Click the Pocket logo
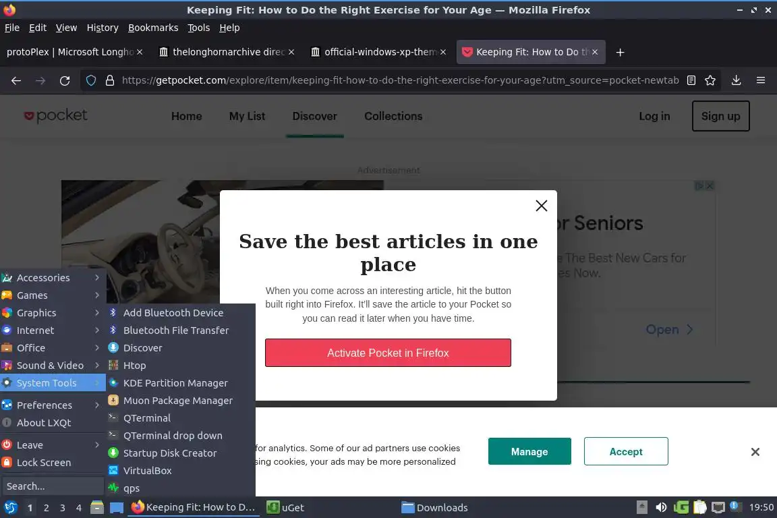This screenshot has height=518, width=777. 55,115
